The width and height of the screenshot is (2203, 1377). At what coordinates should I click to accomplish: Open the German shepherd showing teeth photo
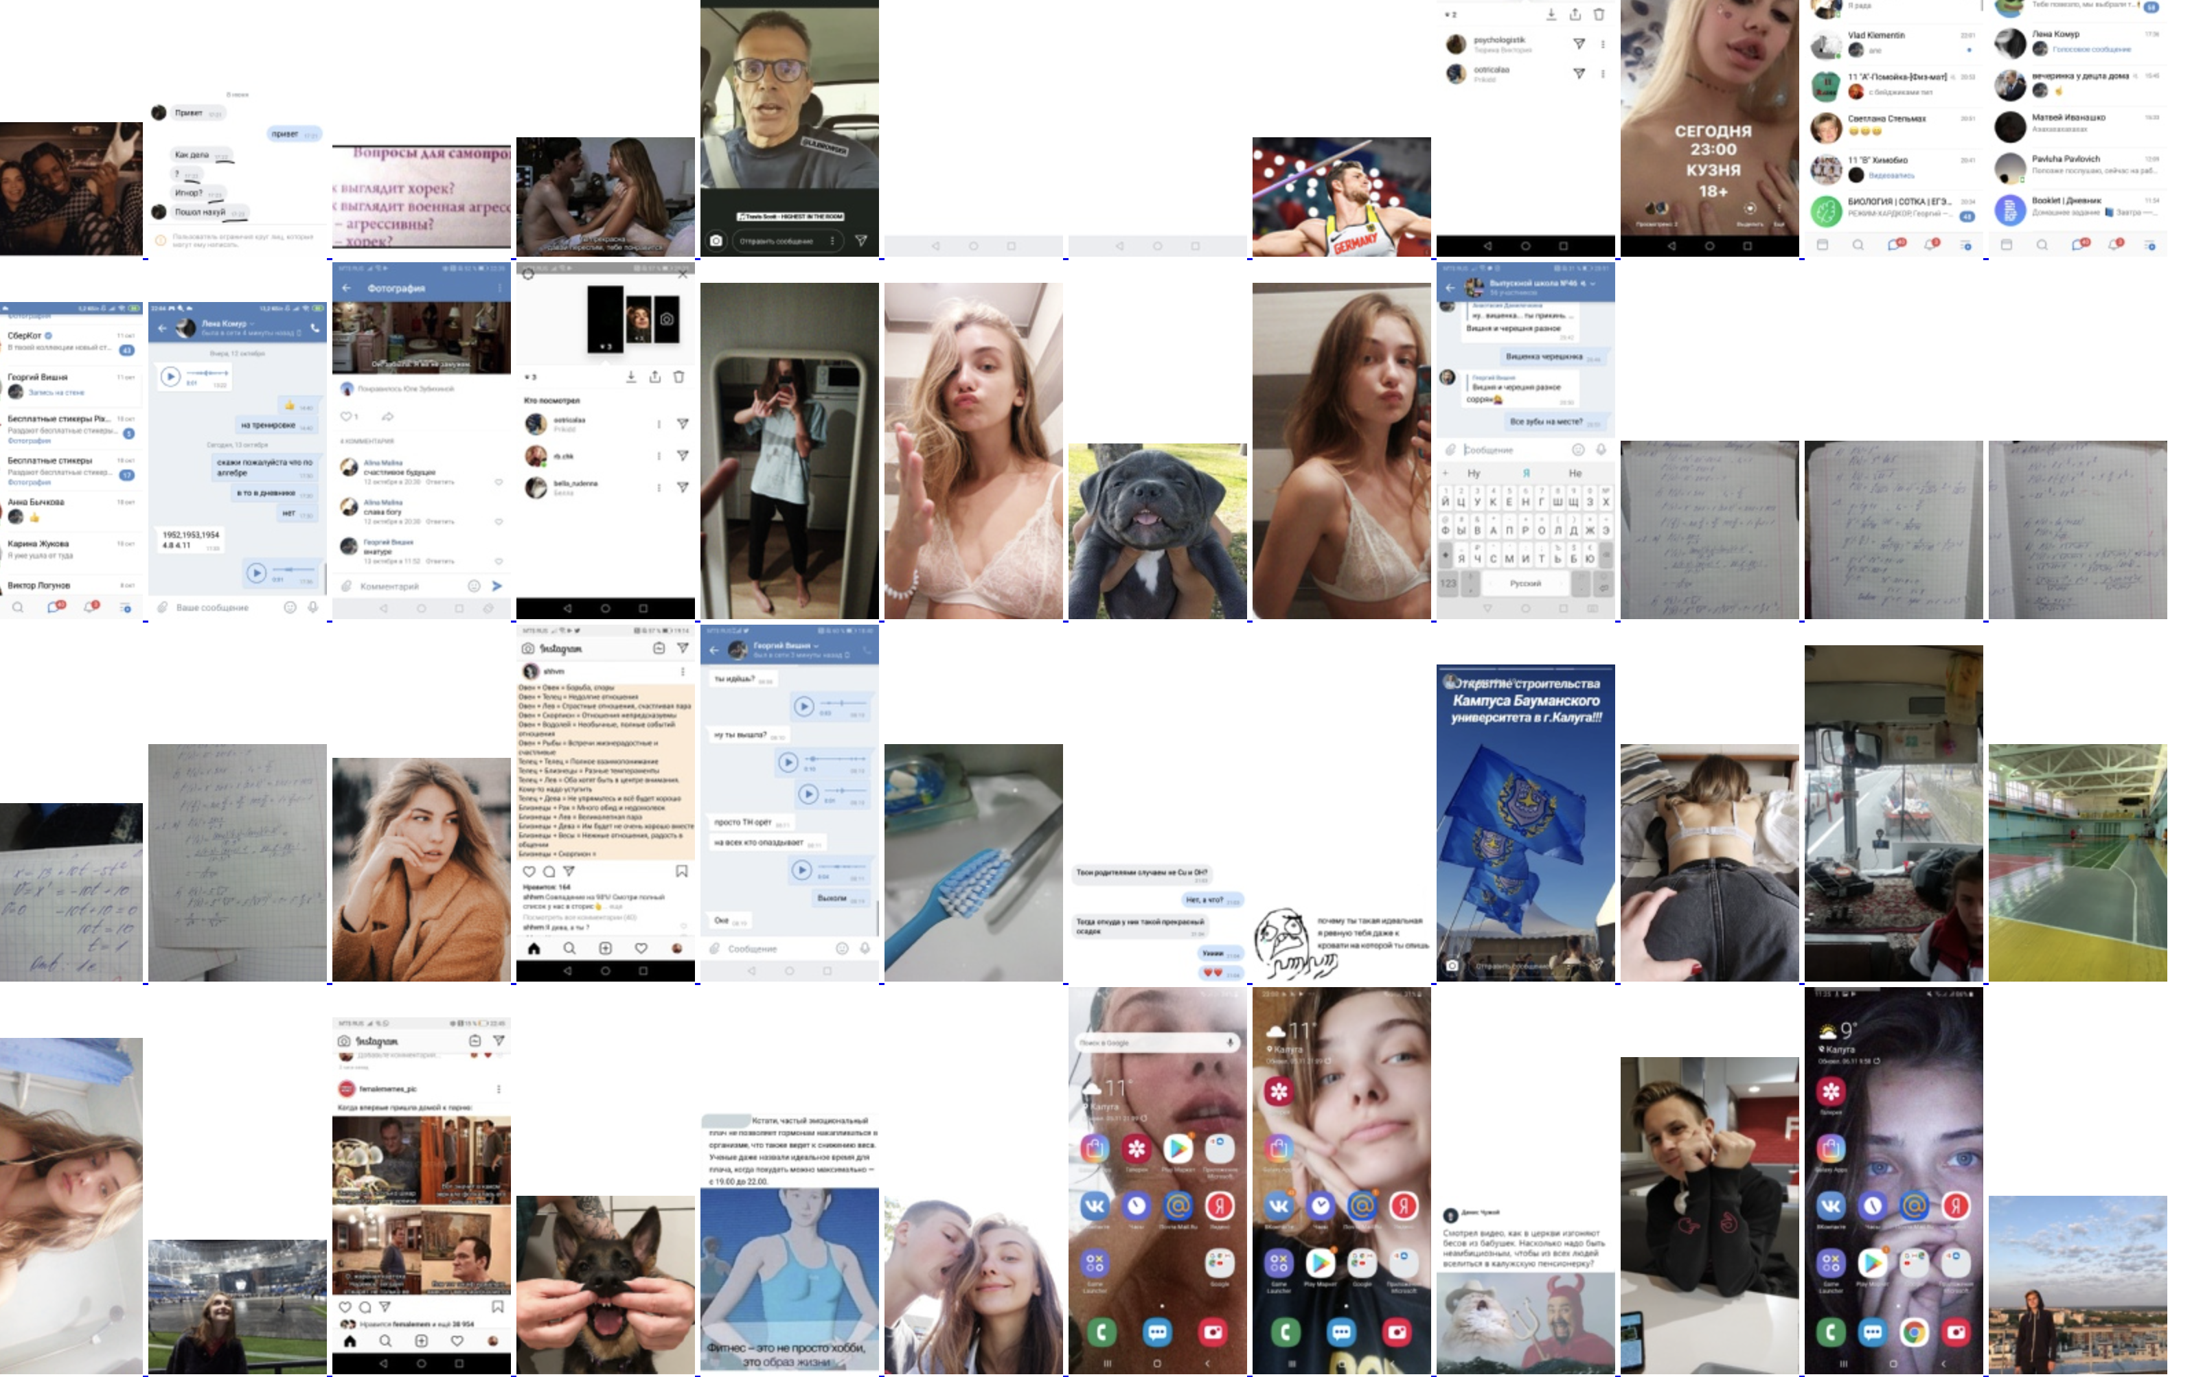[605, 1284]
